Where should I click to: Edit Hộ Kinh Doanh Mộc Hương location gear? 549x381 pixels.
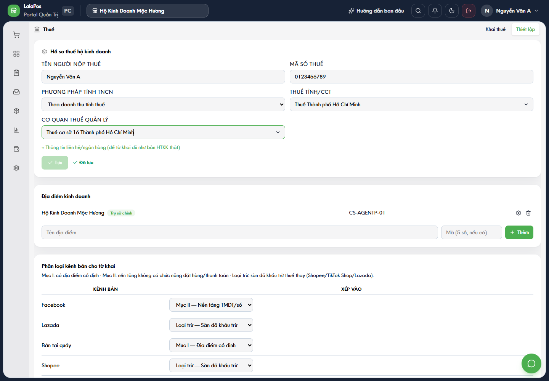(518, 213)
